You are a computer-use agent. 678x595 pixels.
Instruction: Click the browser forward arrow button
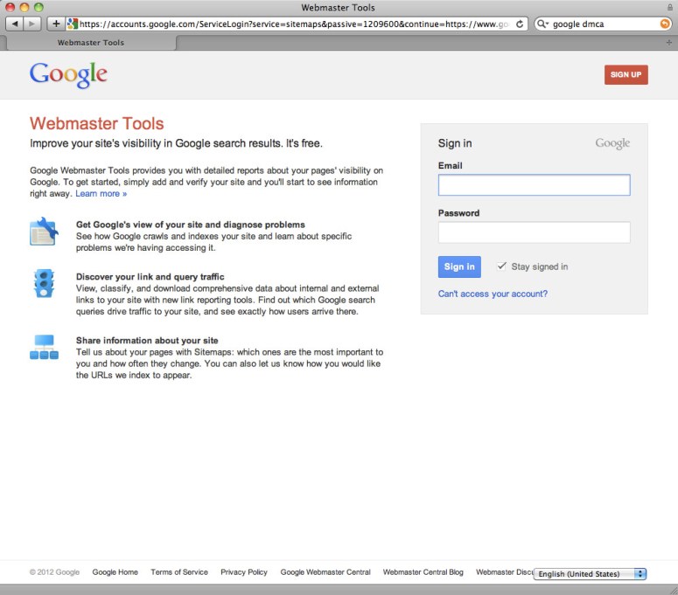pyautogui.click(x=32, y=24)
